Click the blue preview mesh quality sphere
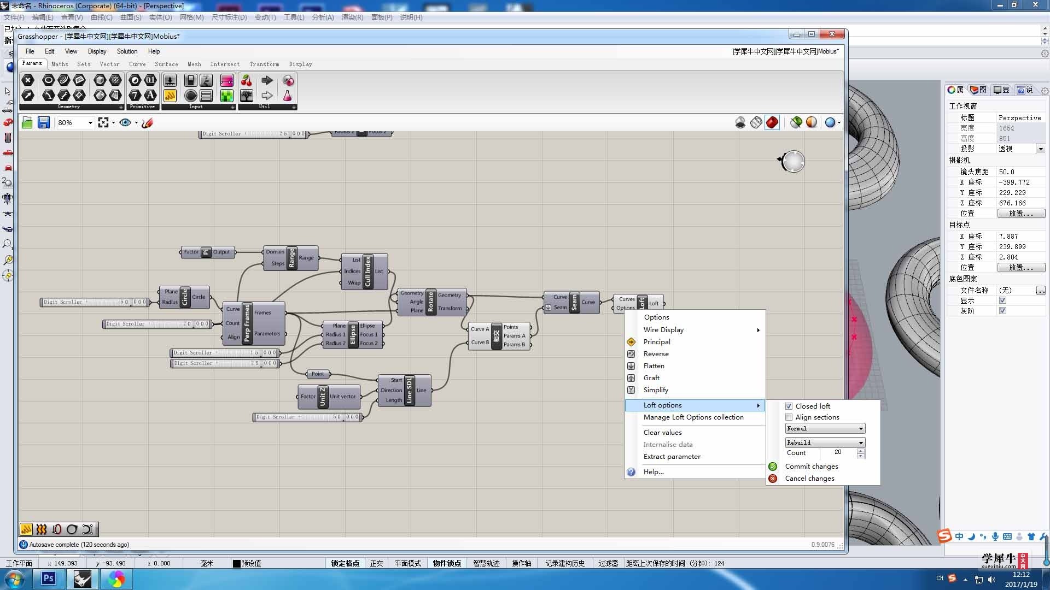The height and width of the screenshot is (590, 1050). 830,122
